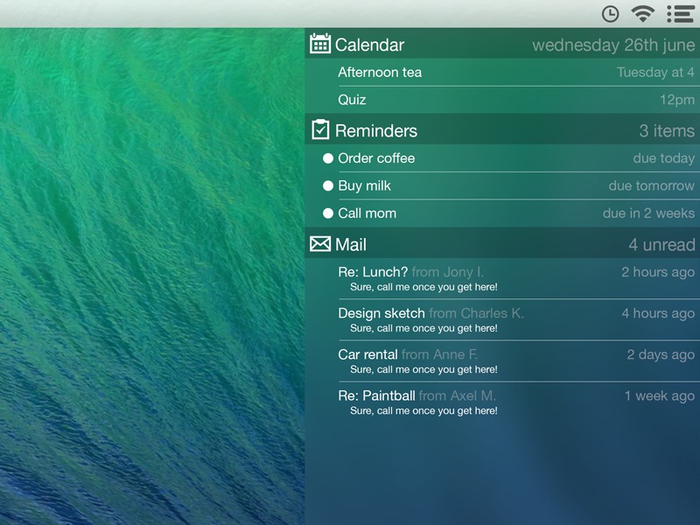This screenshot has width=700, height=525.
Task: Open the 'Quiz' event at 12pm
Action: 351,101
